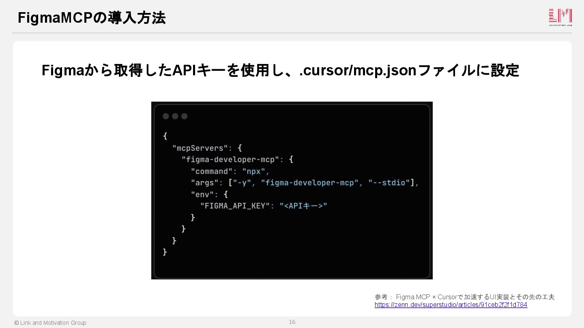Click the "-y" argument in the code
Viewport: 584px width, 328px height.
[x=242, y=183]
